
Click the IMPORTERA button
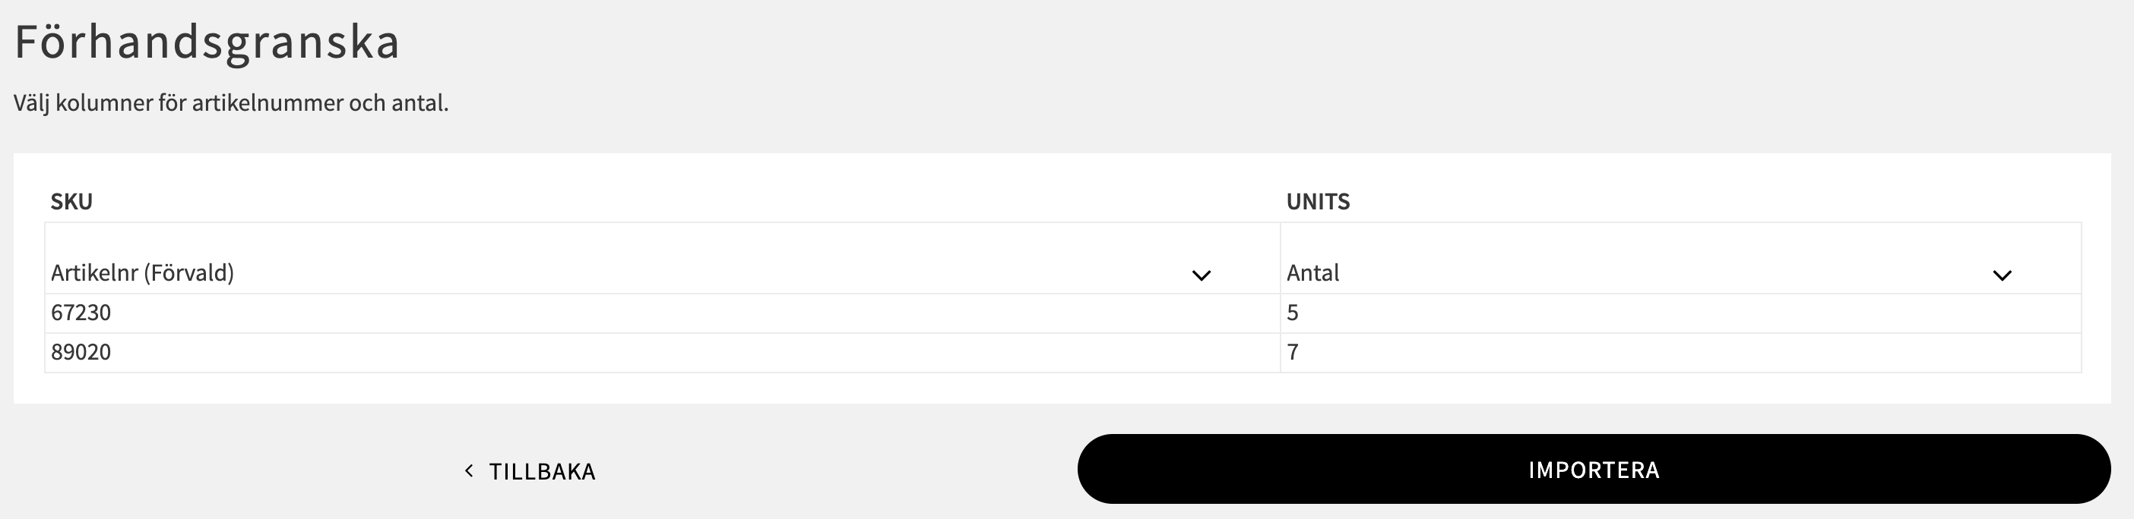tap(1593, 468)
